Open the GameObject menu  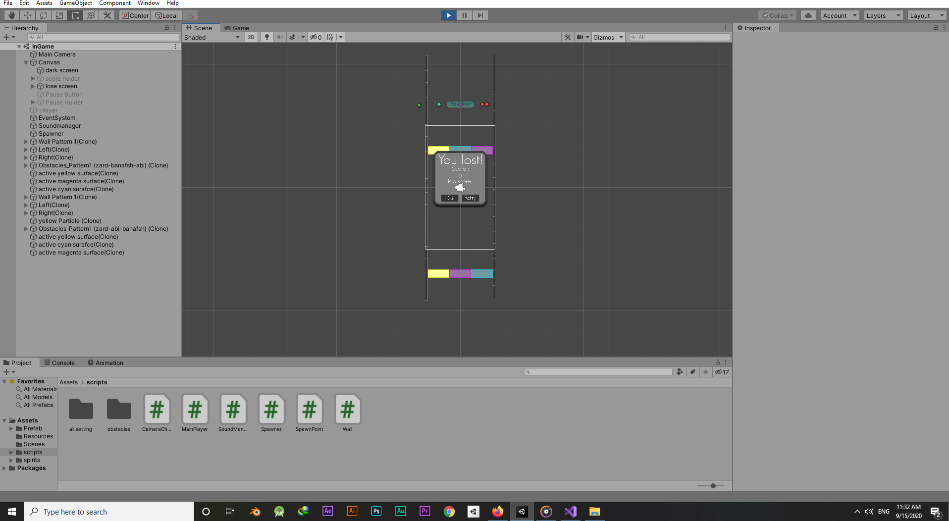click(x=76, y=3)
